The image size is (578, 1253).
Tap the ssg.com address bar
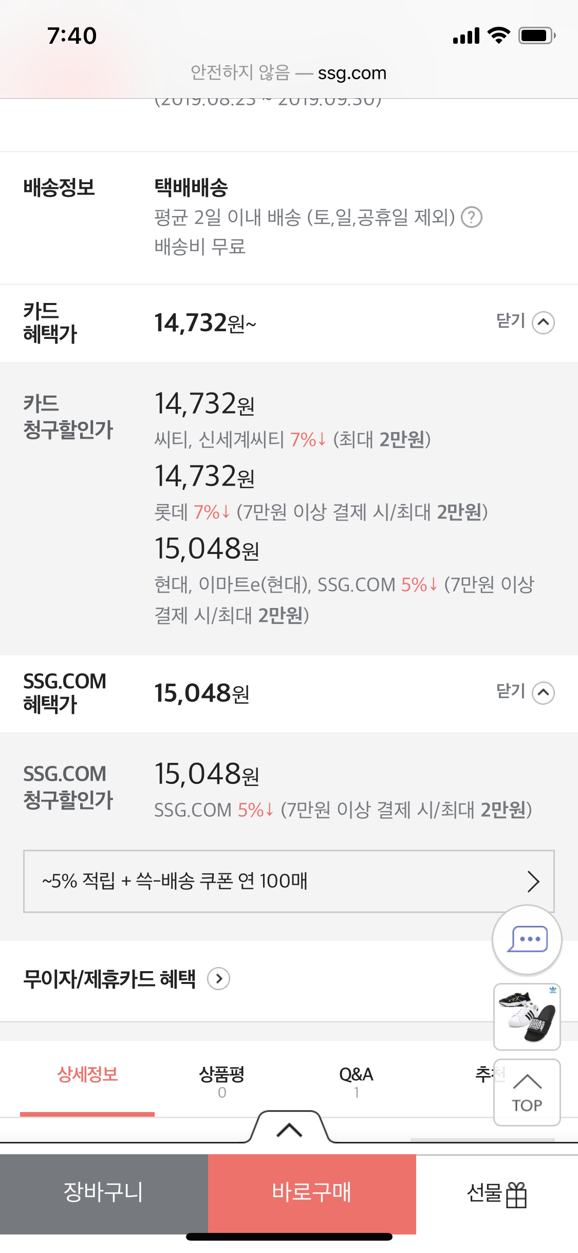289,73
